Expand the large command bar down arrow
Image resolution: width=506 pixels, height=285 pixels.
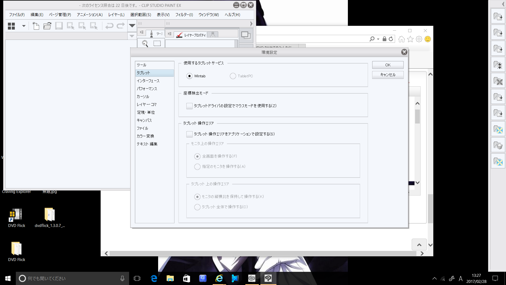[132, 26]
